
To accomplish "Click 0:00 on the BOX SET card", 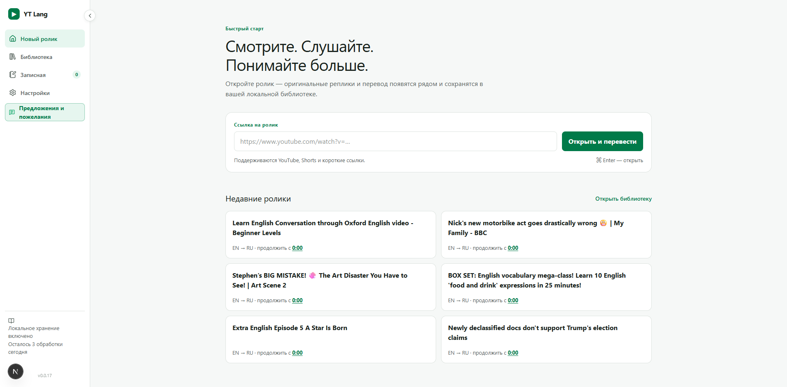I will pyautogui.click(x=513, y=301).
